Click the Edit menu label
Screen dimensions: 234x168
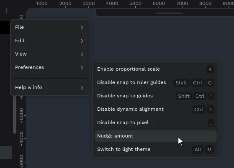point(20,41)
